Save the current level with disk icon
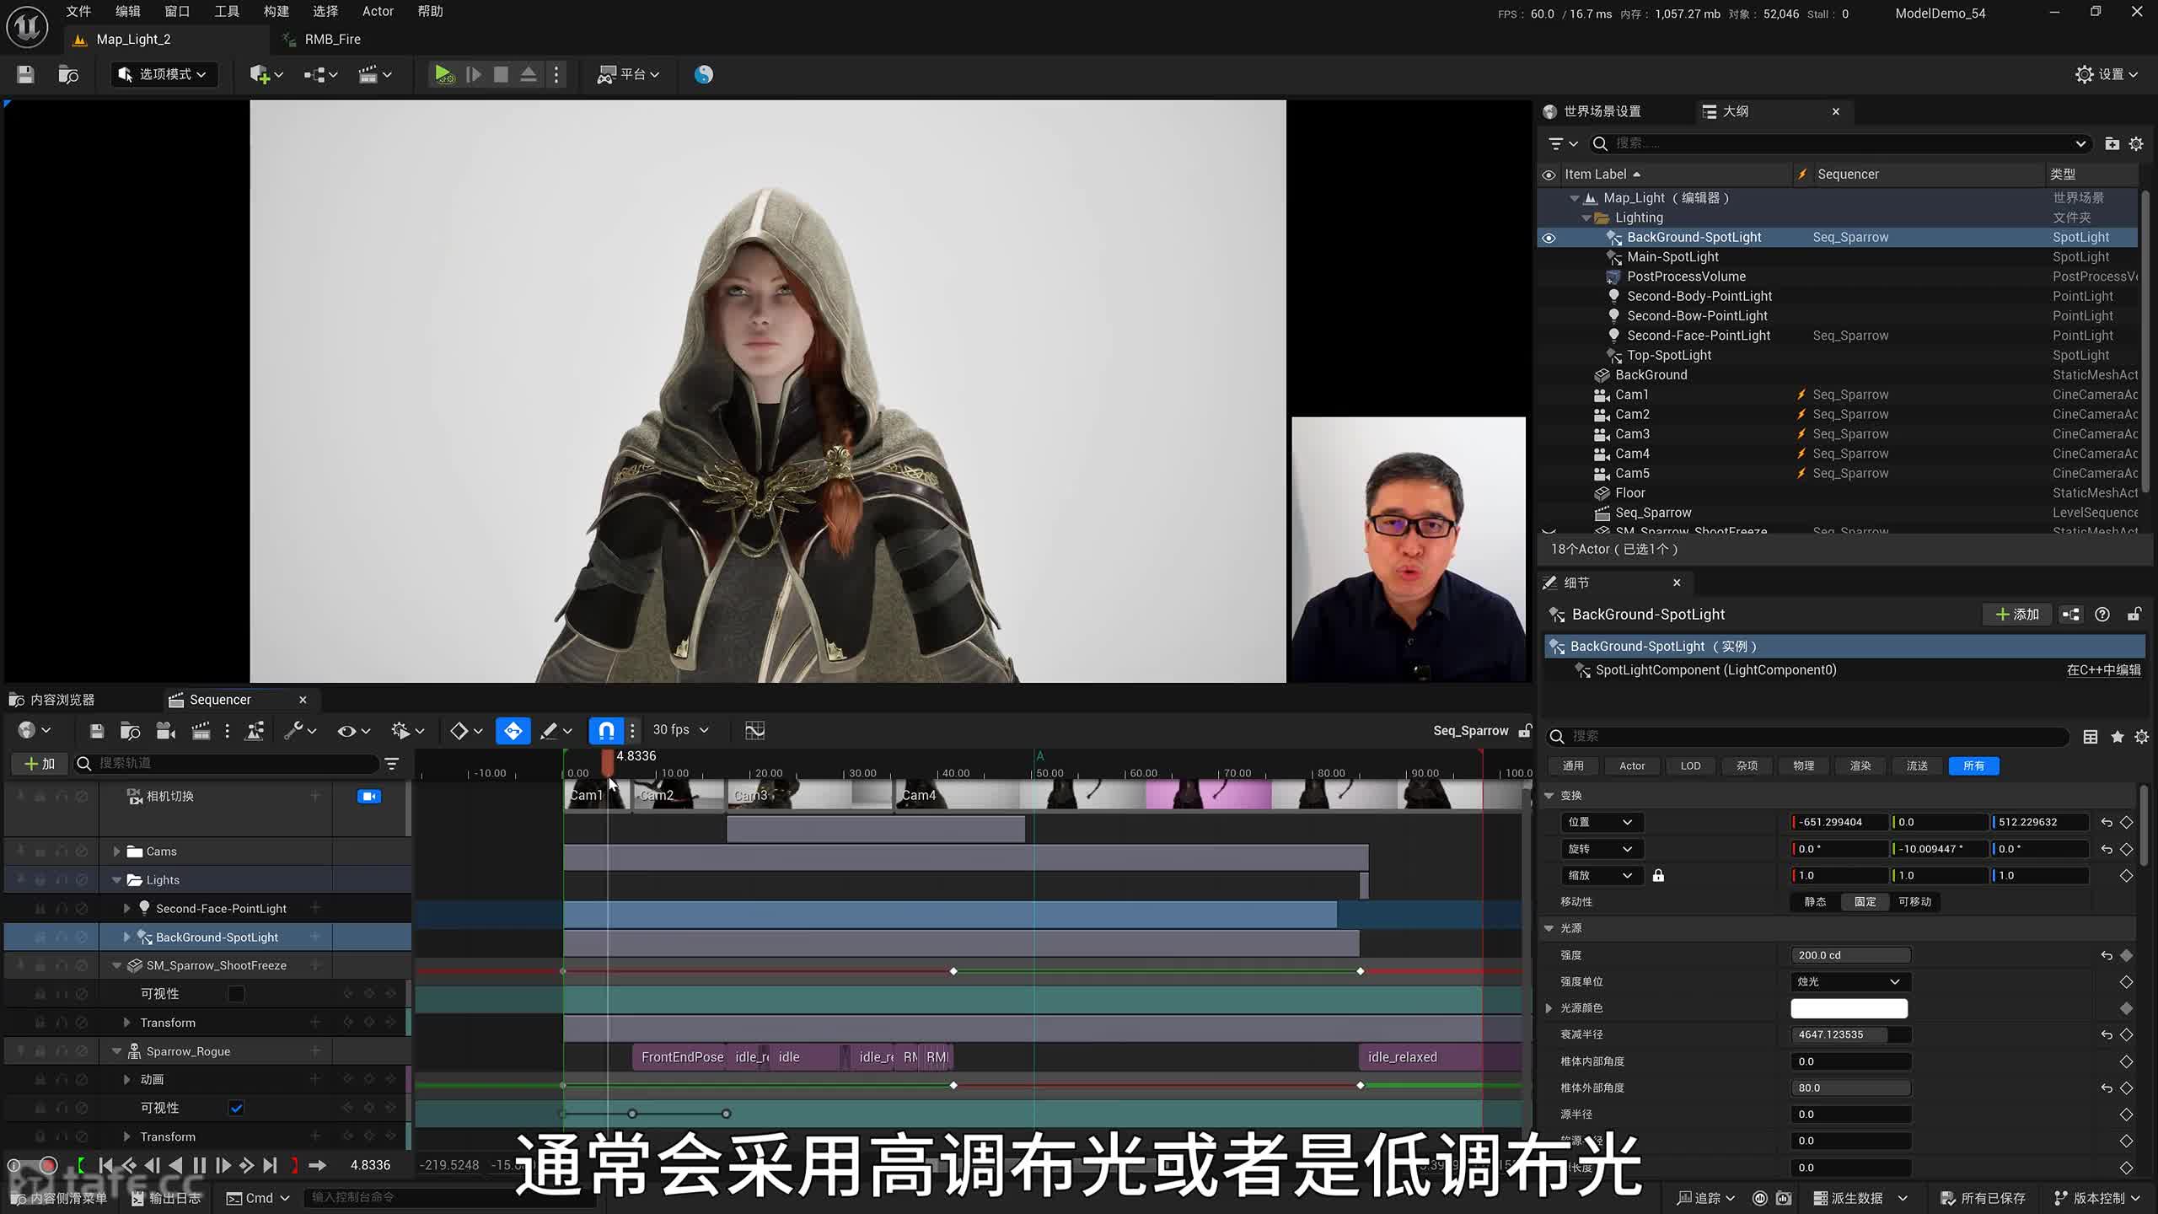Screen dimensions: 2158x1214 pos(25,74)
